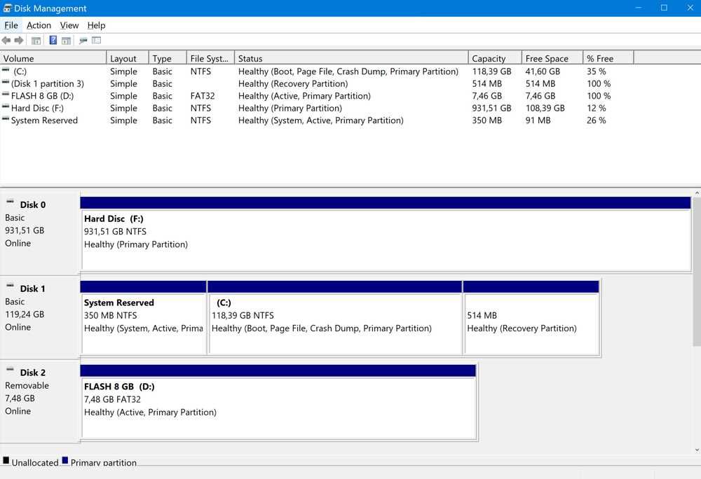Click the 12 % free cell
The height and width of the screenshot is (479, 701).
[597, 108]
